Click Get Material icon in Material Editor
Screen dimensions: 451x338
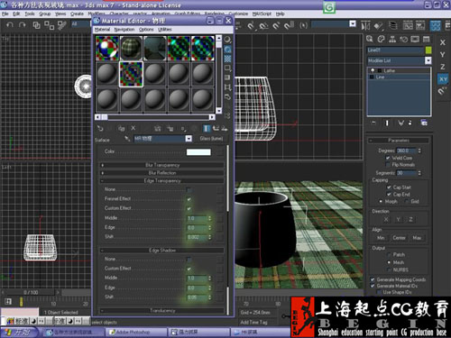point(100,129)
